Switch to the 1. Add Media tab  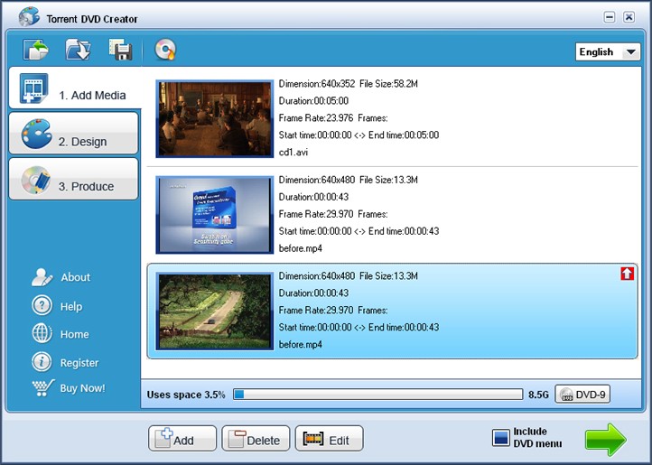point(75,88)
